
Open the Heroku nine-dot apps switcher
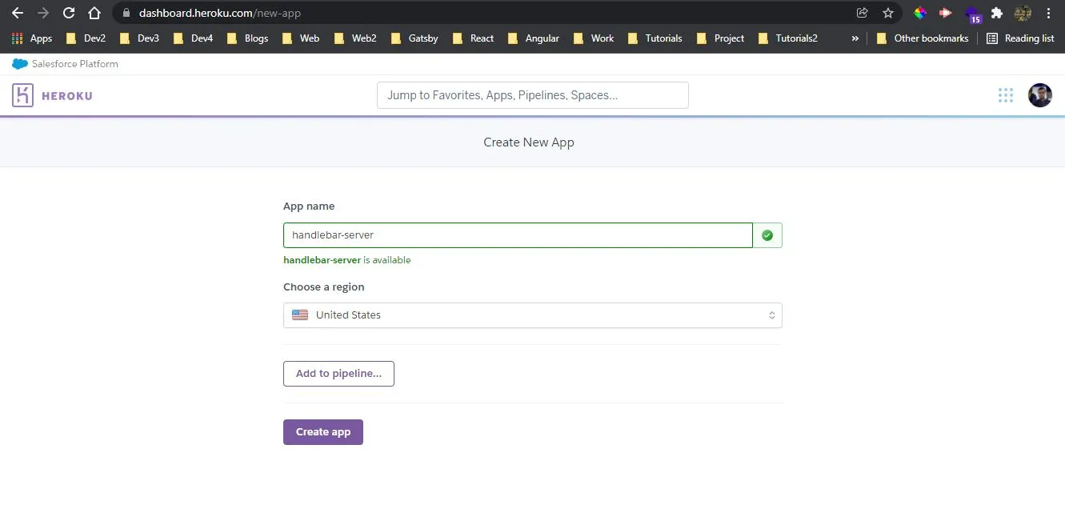pos(1006,95)
